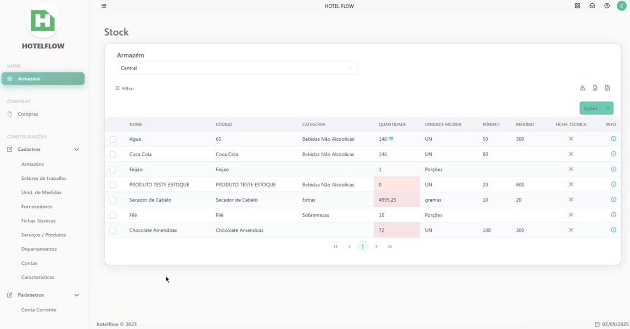The width and height of the screenshot is (630, 329).
Task: Expand the Ações button dropdown arrow
Action: 607,109
